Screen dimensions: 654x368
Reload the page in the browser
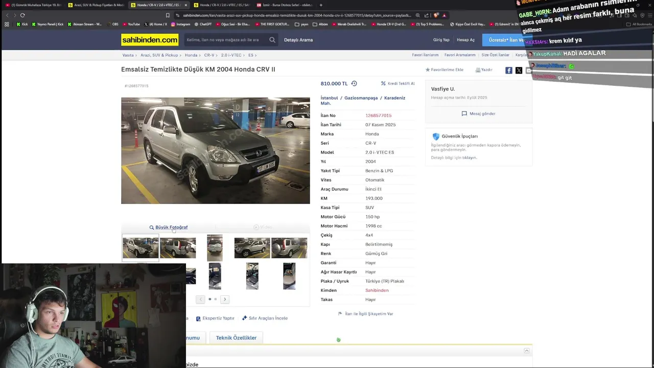22,15
